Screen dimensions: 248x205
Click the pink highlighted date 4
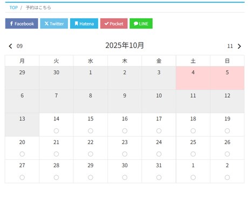[193, 78]
